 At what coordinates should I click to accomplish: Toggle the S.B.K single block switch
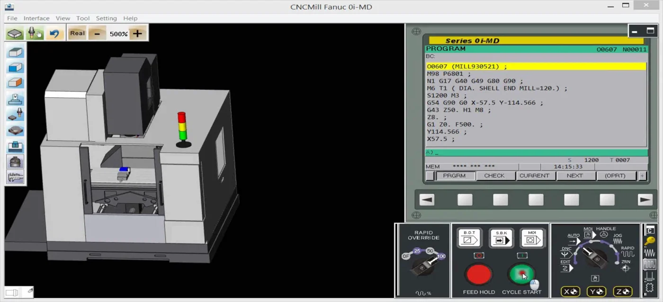501,238
